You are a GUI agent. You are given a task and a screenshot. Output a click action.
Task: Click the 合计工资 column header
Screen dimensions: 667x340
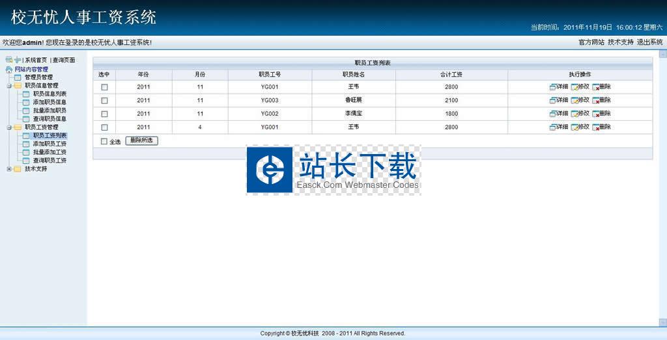[451, 74]
